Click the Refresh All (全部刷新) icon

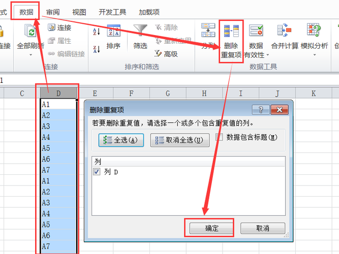pyautogui.click(x=30, y=31)
